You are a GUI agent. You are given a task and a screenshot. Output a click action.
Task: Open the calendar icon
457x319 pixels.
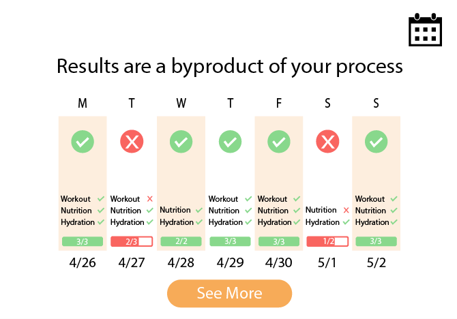point(425,29)
